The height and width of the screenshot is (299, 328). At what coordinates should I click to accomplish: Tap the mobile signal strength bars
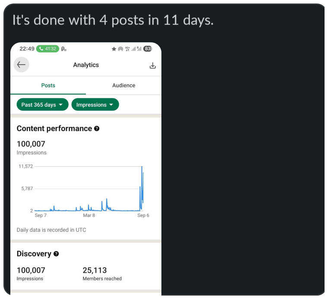coord(133,49)
